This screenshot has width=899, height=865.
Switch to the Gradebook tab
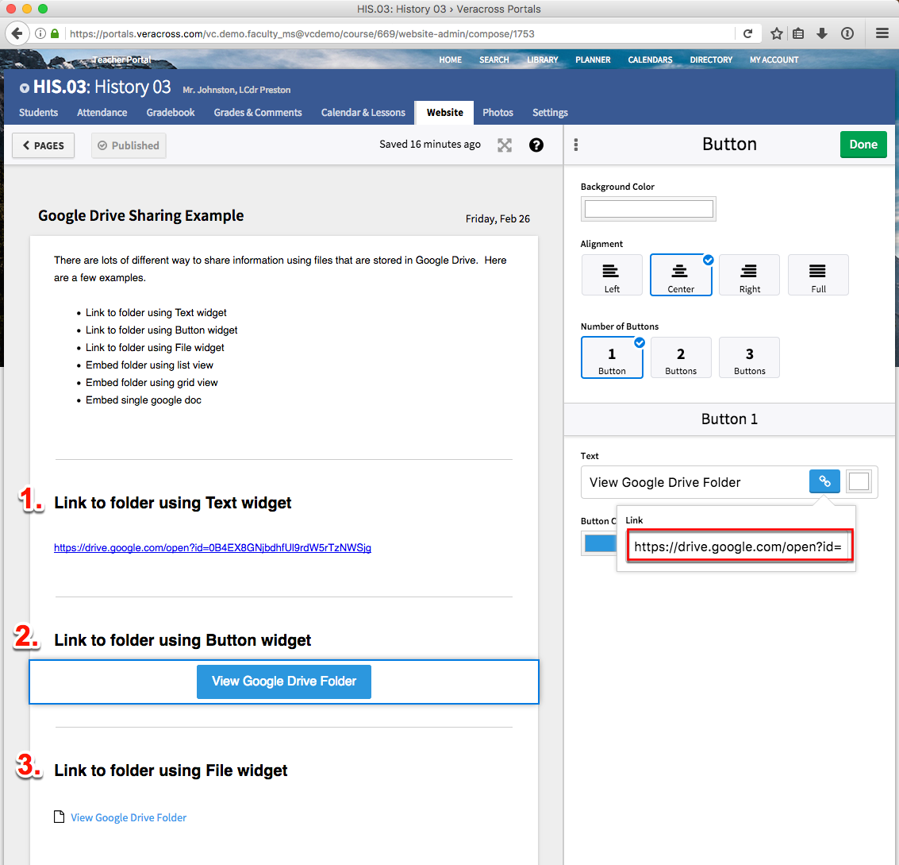pyautogui.click(x=171, y=113)
